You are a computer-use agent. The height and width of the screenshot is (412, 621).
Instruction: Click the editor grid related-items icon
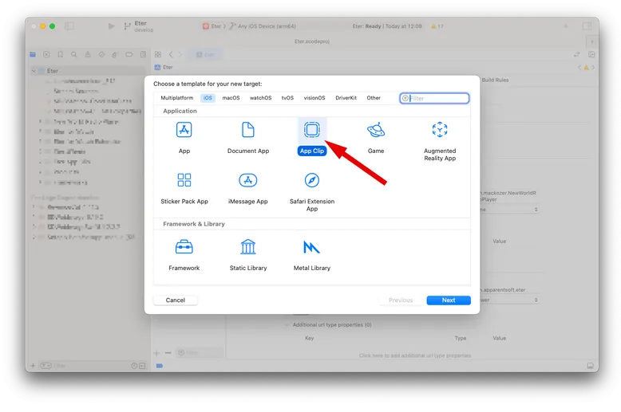click(x=158, y=54)
